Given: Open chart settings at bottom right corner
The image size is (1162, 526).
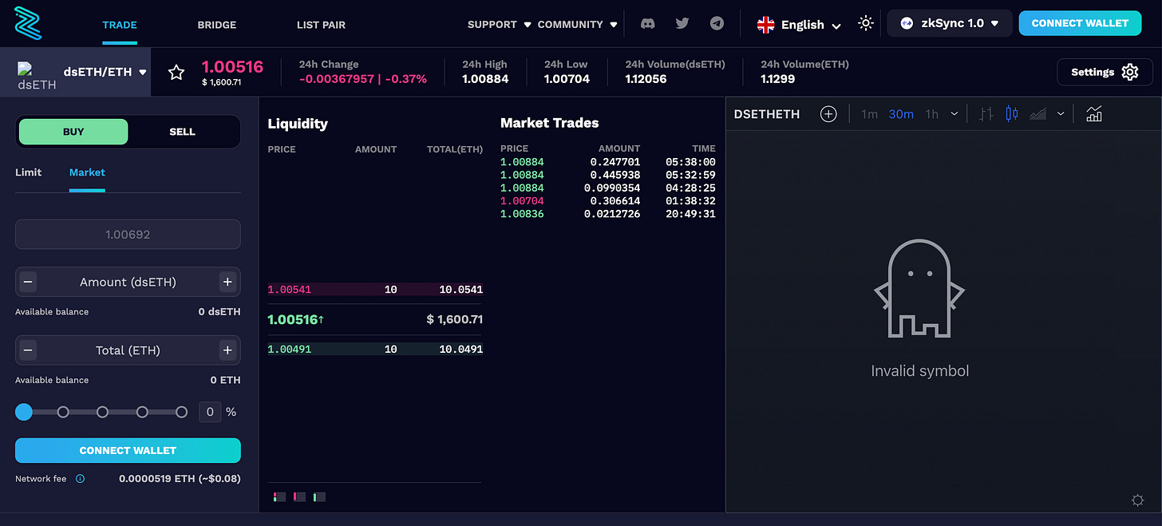Looking at the screenshot, I should pyautogui.click(x=1138, y=500).
